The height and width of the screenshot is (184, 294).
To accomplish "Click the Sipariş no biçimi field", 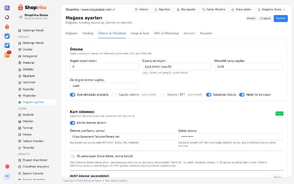I will (x=177, y=67).
